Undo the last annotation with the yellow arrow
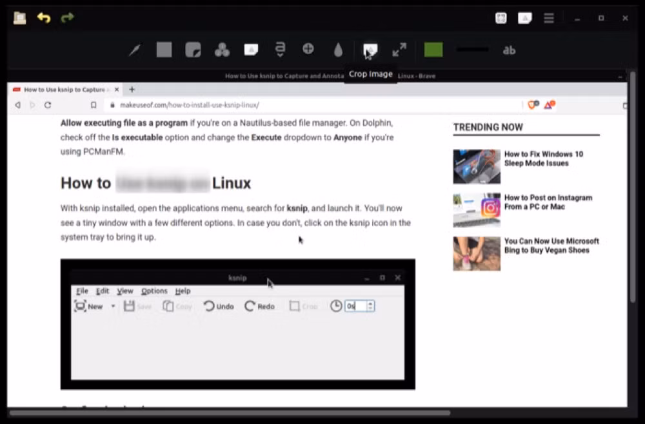645x424 pixels. point(44,17)
